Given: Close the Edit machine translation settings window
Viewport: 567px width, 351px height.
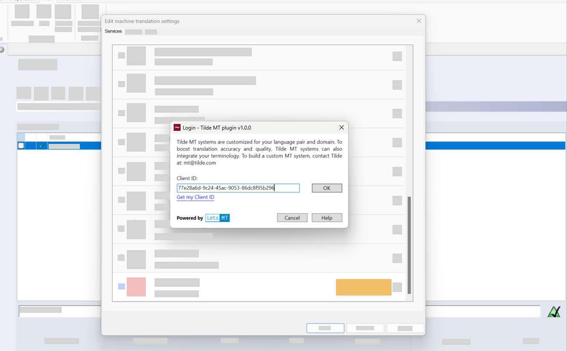Looking at the screenshot, I should [419, 21].
